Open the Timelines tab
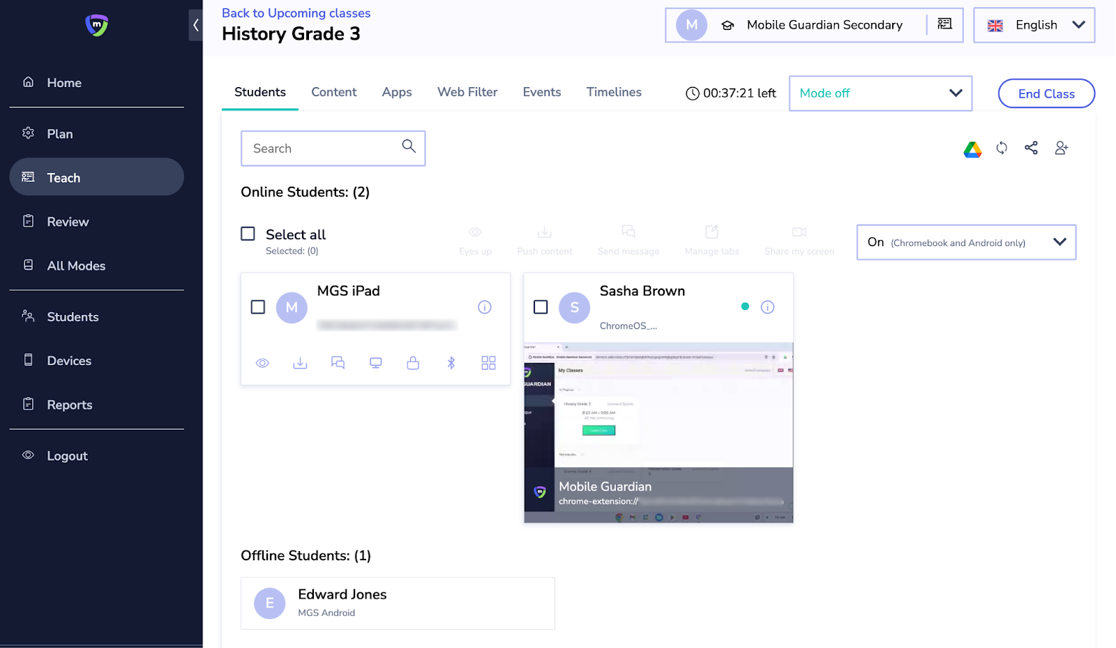1116x648 pixels. click(x=614, y=92)
